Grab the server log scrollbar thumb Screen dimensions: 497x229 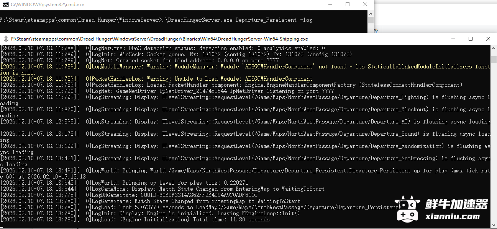[494, 59]
